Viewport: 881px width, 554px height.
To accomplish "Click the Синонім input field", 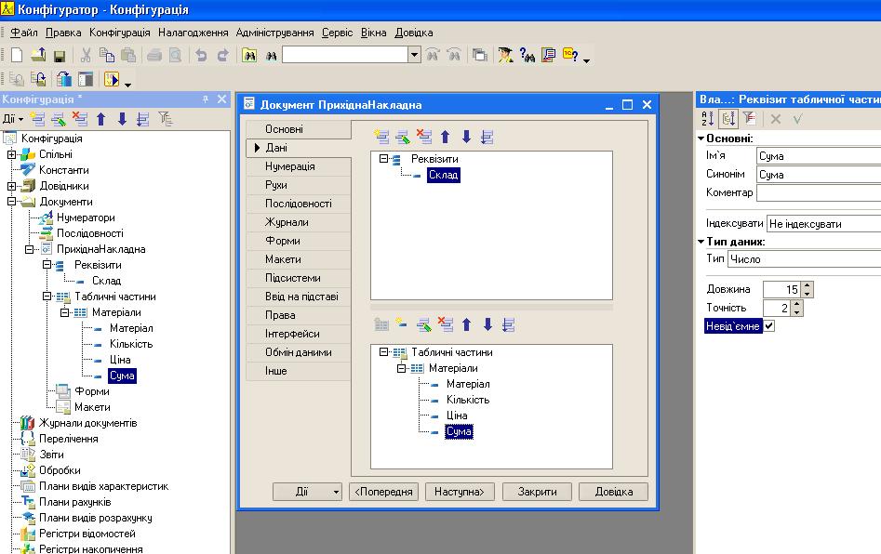I will 819,175.
